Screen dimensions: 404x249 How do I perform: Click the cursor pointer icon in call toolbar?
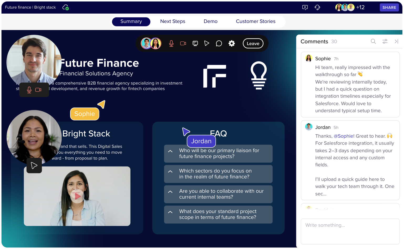207,43
